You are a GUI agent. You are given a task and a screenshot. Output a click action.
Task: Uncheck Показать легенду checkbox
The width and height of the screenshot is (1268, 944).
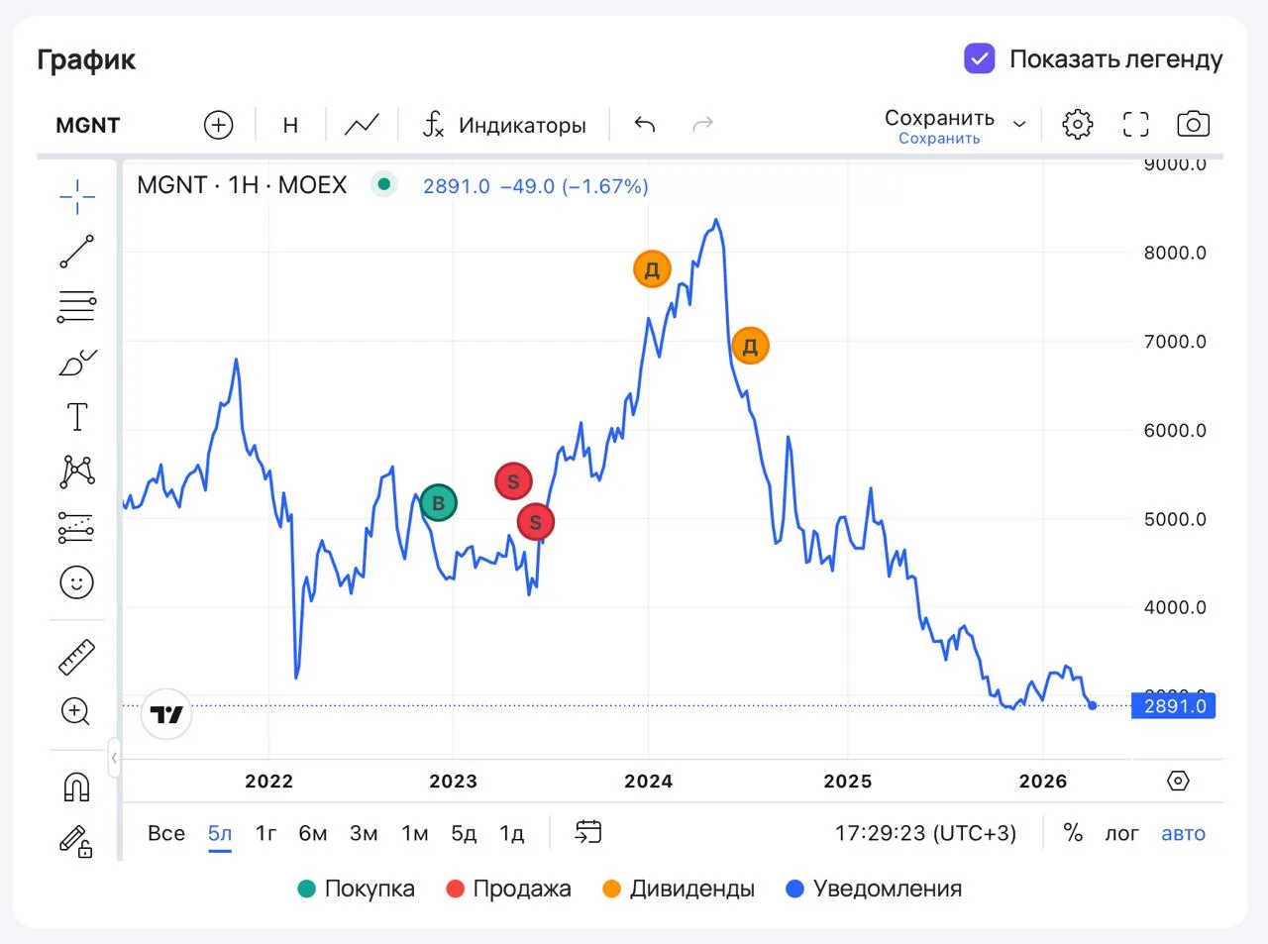(x=979, y=58)
